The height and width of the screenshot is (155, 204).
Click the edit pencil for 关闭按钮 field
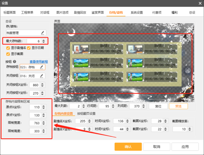click(42, 76)
